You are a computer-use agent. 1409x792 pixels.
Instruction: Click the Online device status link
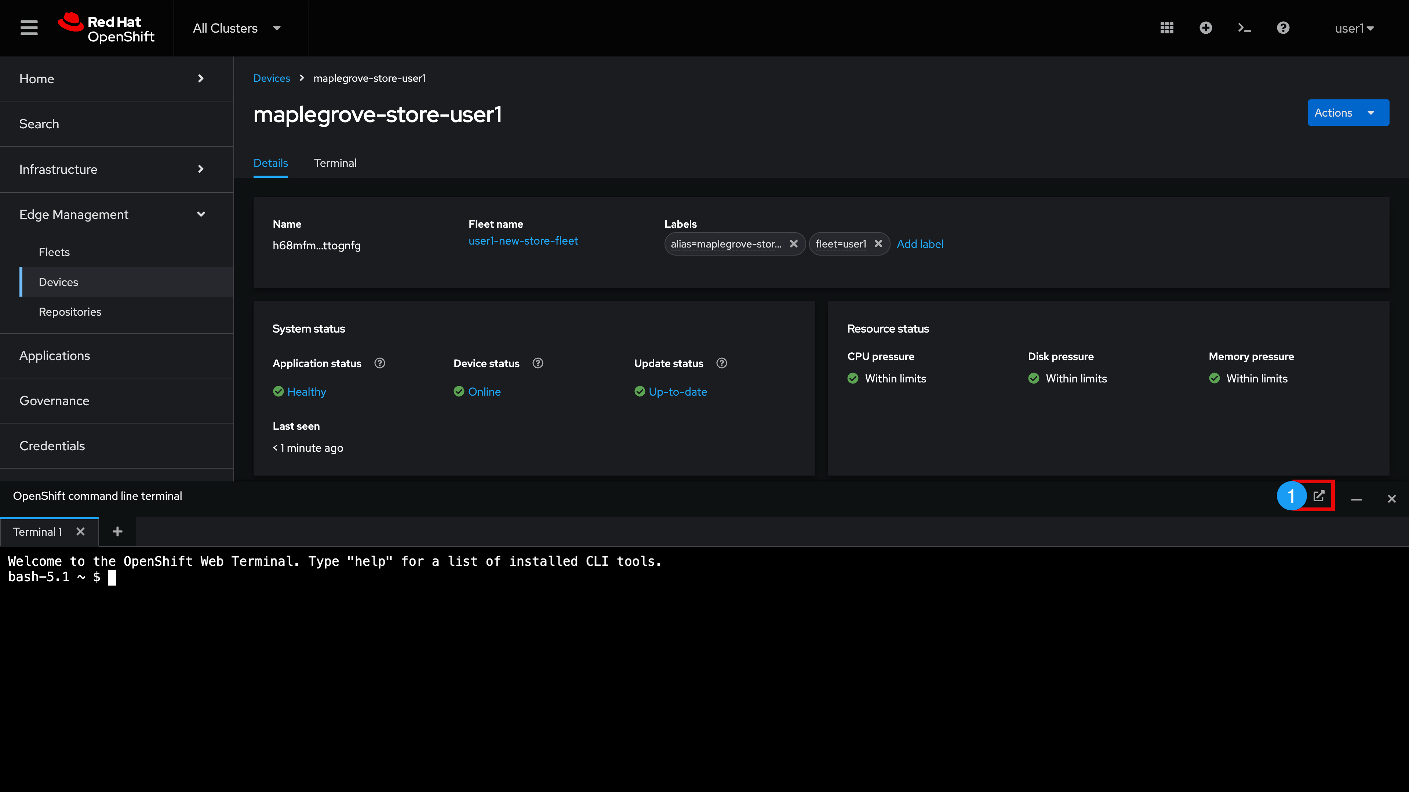(x=484, y=391)
